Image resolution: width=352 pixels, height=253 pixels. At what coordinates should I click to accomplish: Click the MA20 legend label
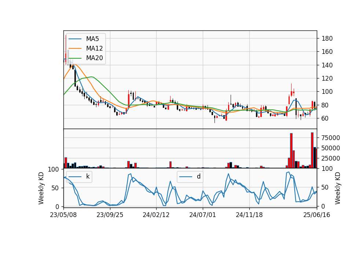(94, 58)
